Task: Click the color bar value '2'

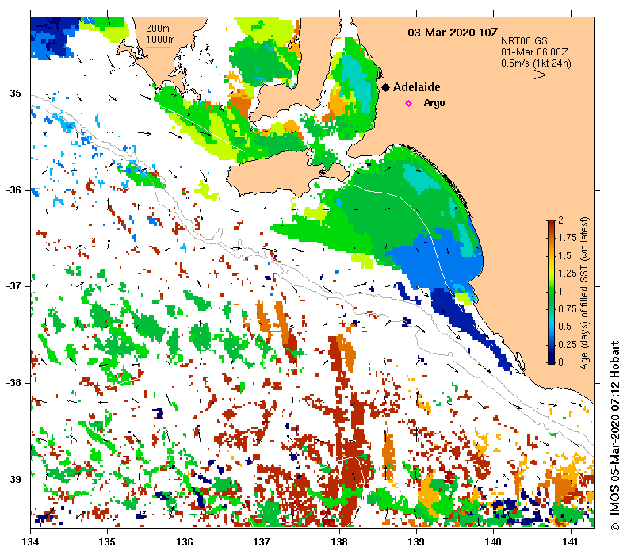Action: pyautogui.click(x=560, y=220)
